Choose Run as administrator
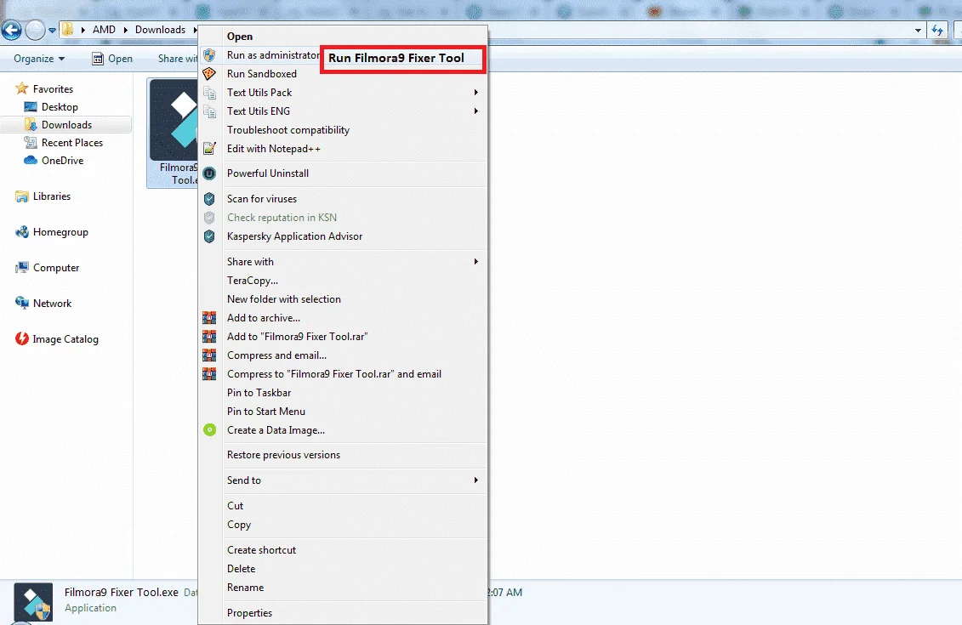 pos(273,55)
